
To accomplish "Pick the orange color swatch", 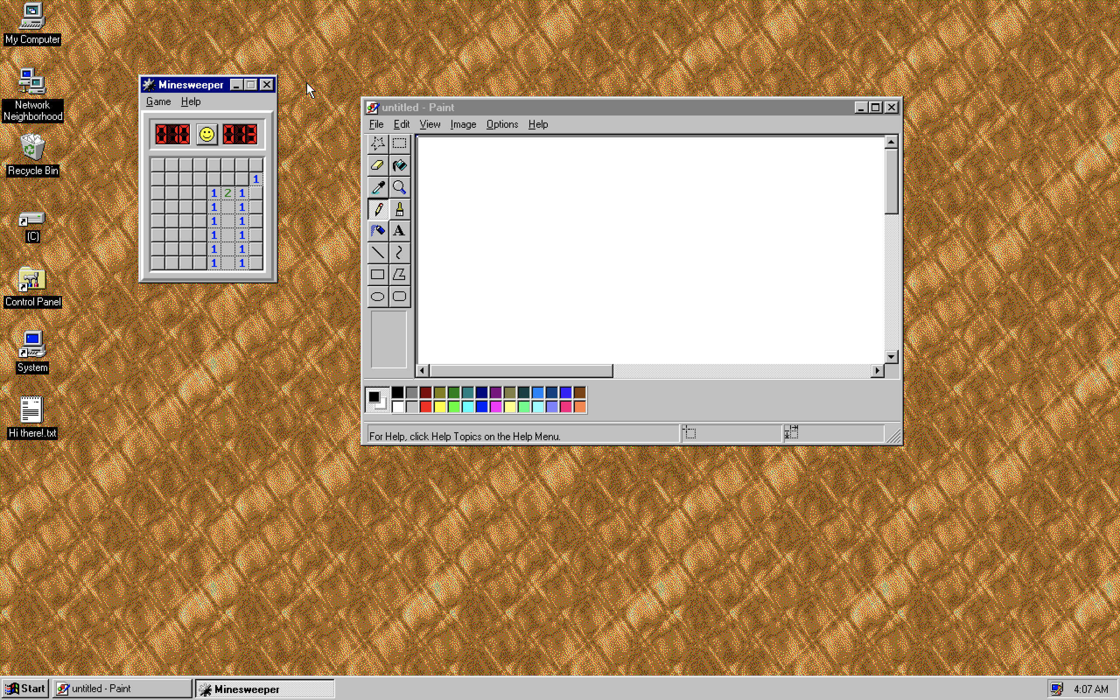I will click(579, 406).
